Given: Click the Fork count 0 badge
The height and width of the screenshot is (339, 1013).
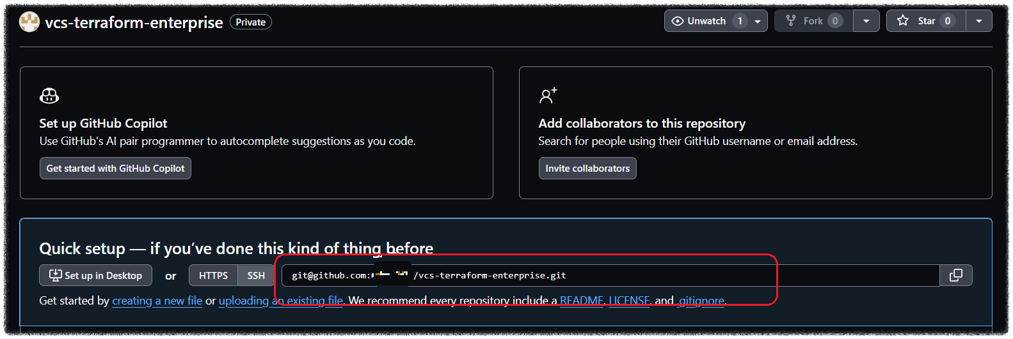Looking at the screenshot, I should click(835, 21).
